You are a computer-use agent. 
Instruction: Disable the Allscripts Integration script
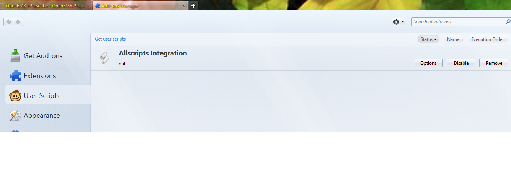pyautogui.click(x=461, y=63)
